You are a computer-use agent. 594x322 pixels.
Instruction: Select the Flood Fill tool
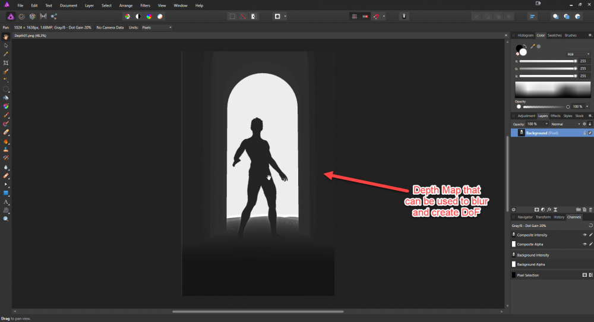point(6,98)
